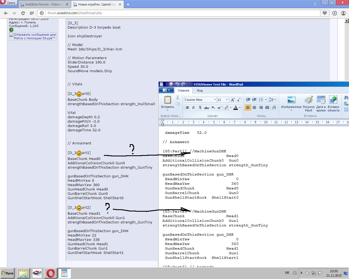Undo last action in WordPad title bar
Image resolution: width=349 pixels, height=279 pixels.
click(177, 84)
